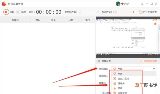Screen dimensions: 160x94
Task: Click the user avatar picture
Action: (118, 4)
